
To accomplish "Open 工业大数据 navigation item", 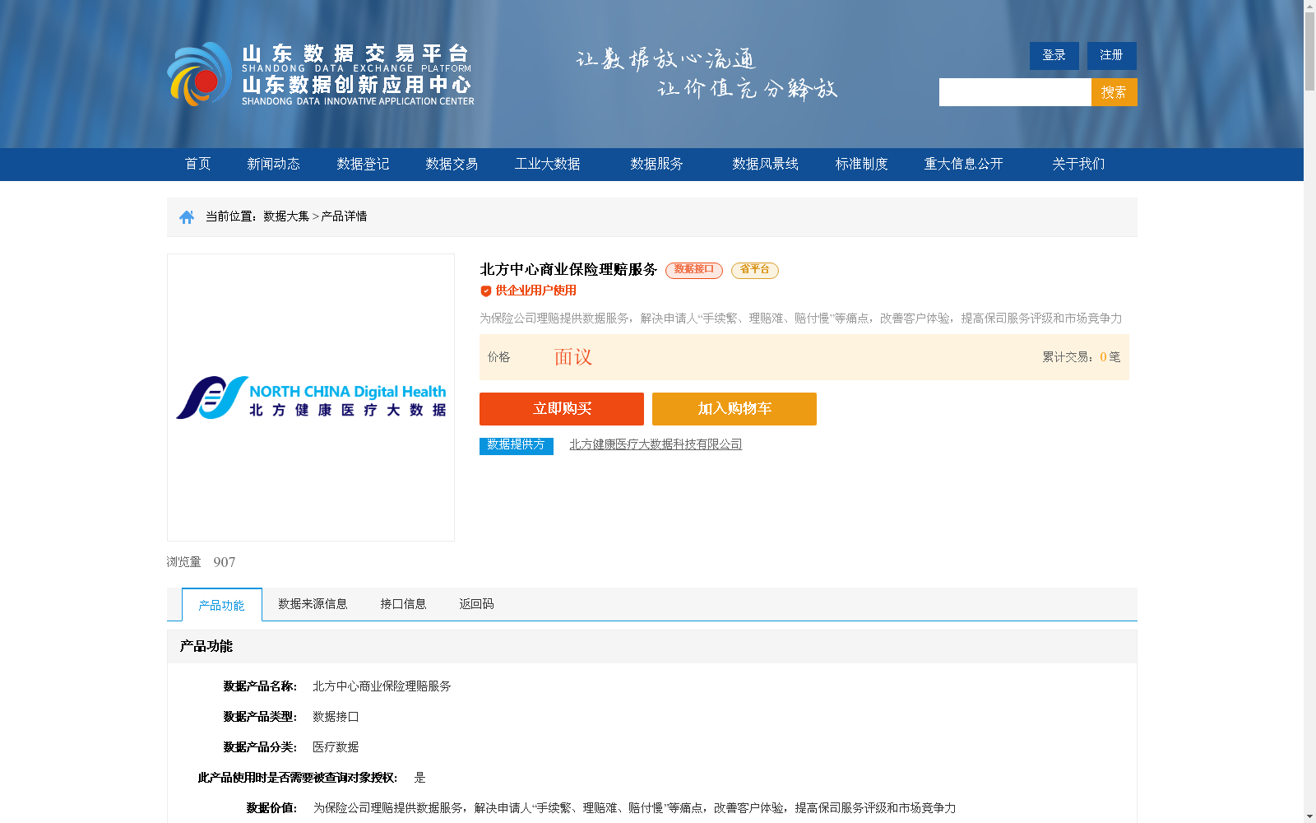I will (548, 164).
